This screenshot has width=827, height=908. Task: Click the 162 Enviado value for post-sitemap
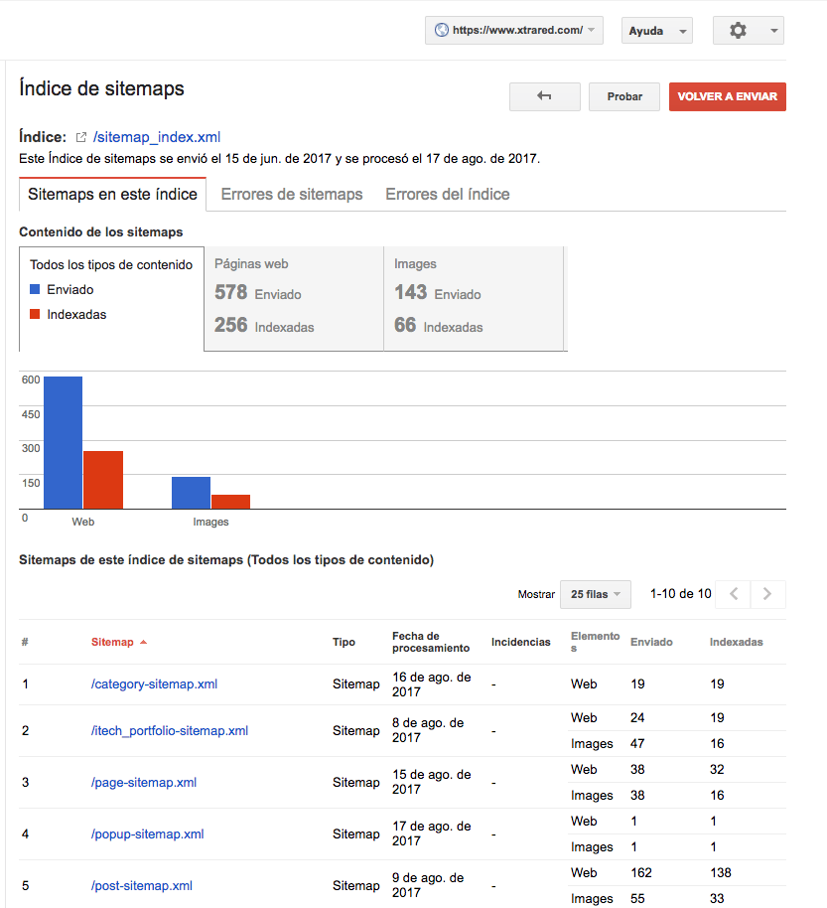pyautogui.click(x=641, y=872)
